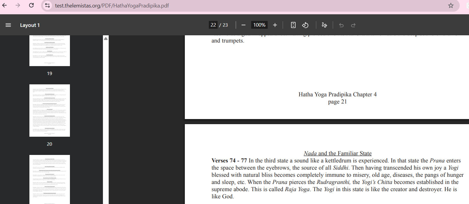Bookmark this page with star icon
This screenshot has height=204, width=469.
pos(451,5)
